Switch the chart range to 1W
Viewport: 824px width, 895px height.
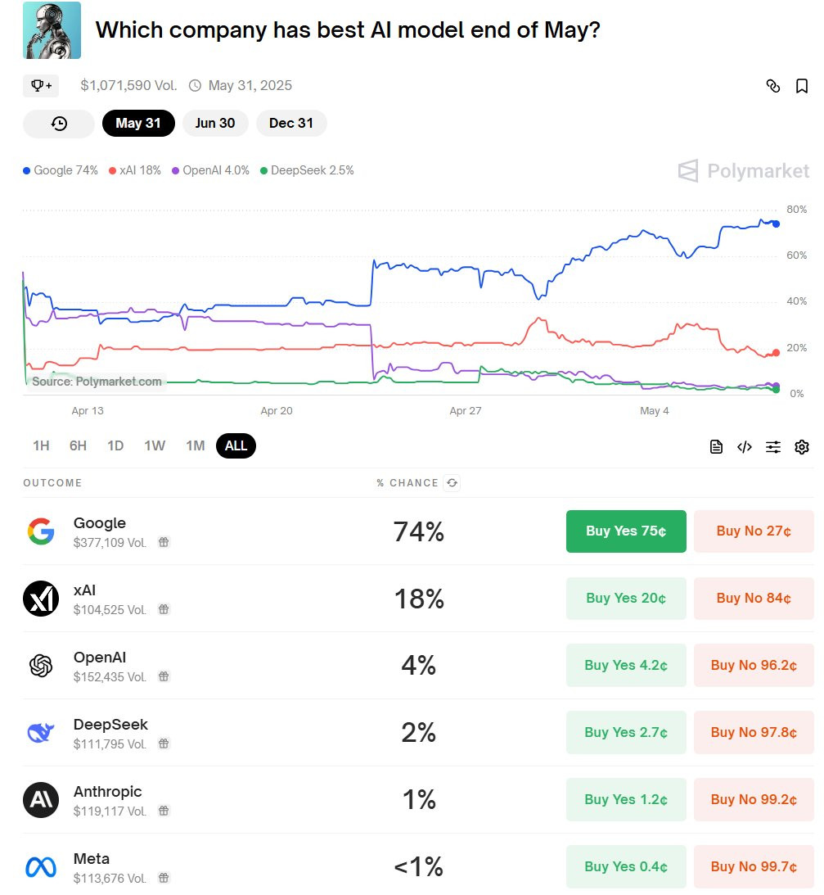[x=155, y=446]
